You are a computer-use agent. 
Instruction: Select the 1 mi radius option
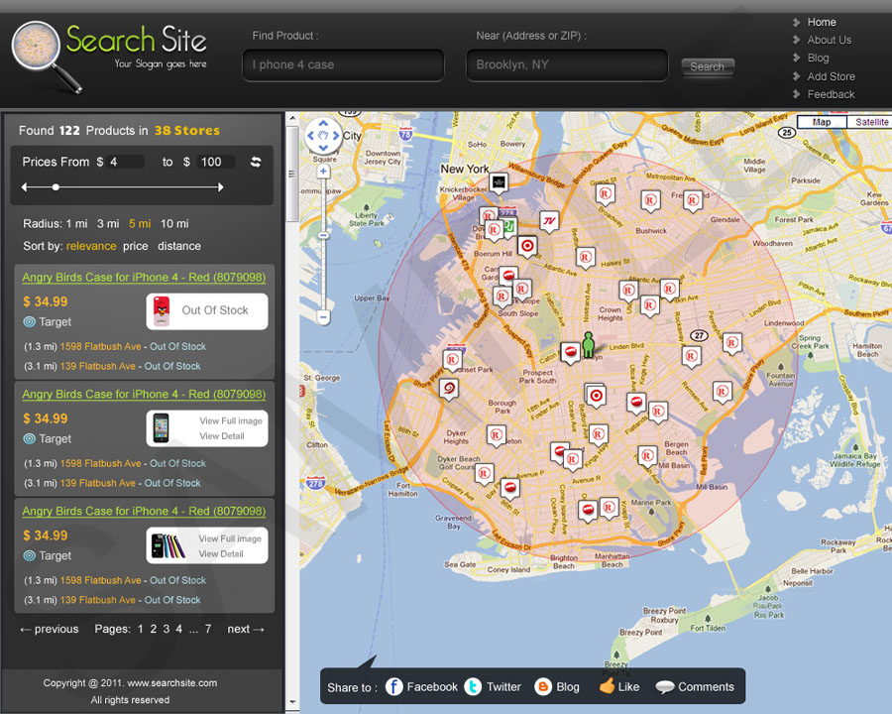click(76, 224)
